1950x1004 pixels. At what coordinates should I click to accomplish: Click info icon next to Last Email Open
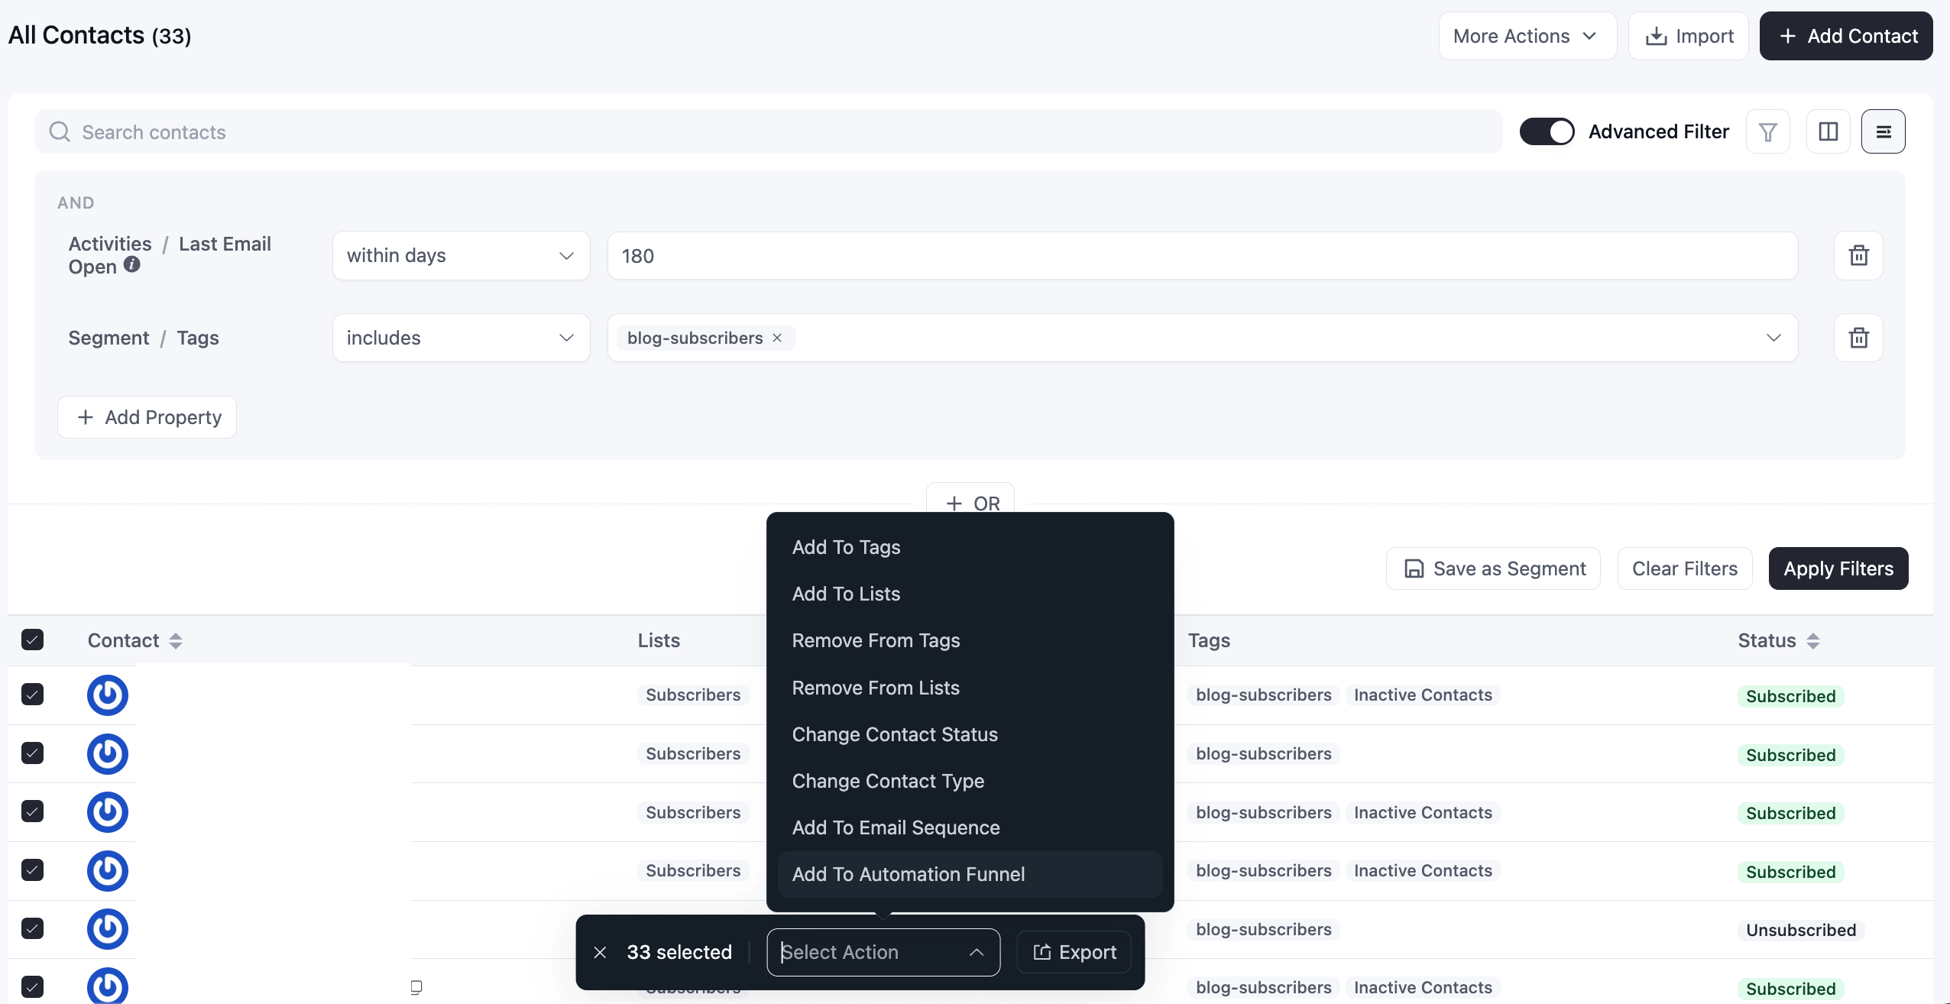132,264
